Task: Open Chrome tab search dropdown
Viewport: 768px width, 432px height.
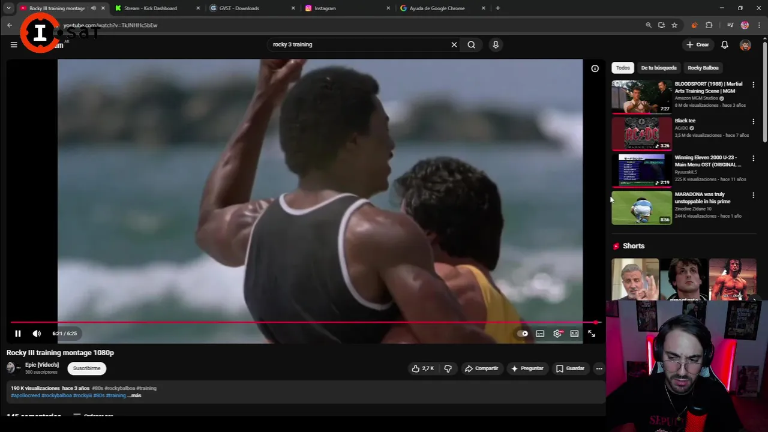Action: click(8, 8)
